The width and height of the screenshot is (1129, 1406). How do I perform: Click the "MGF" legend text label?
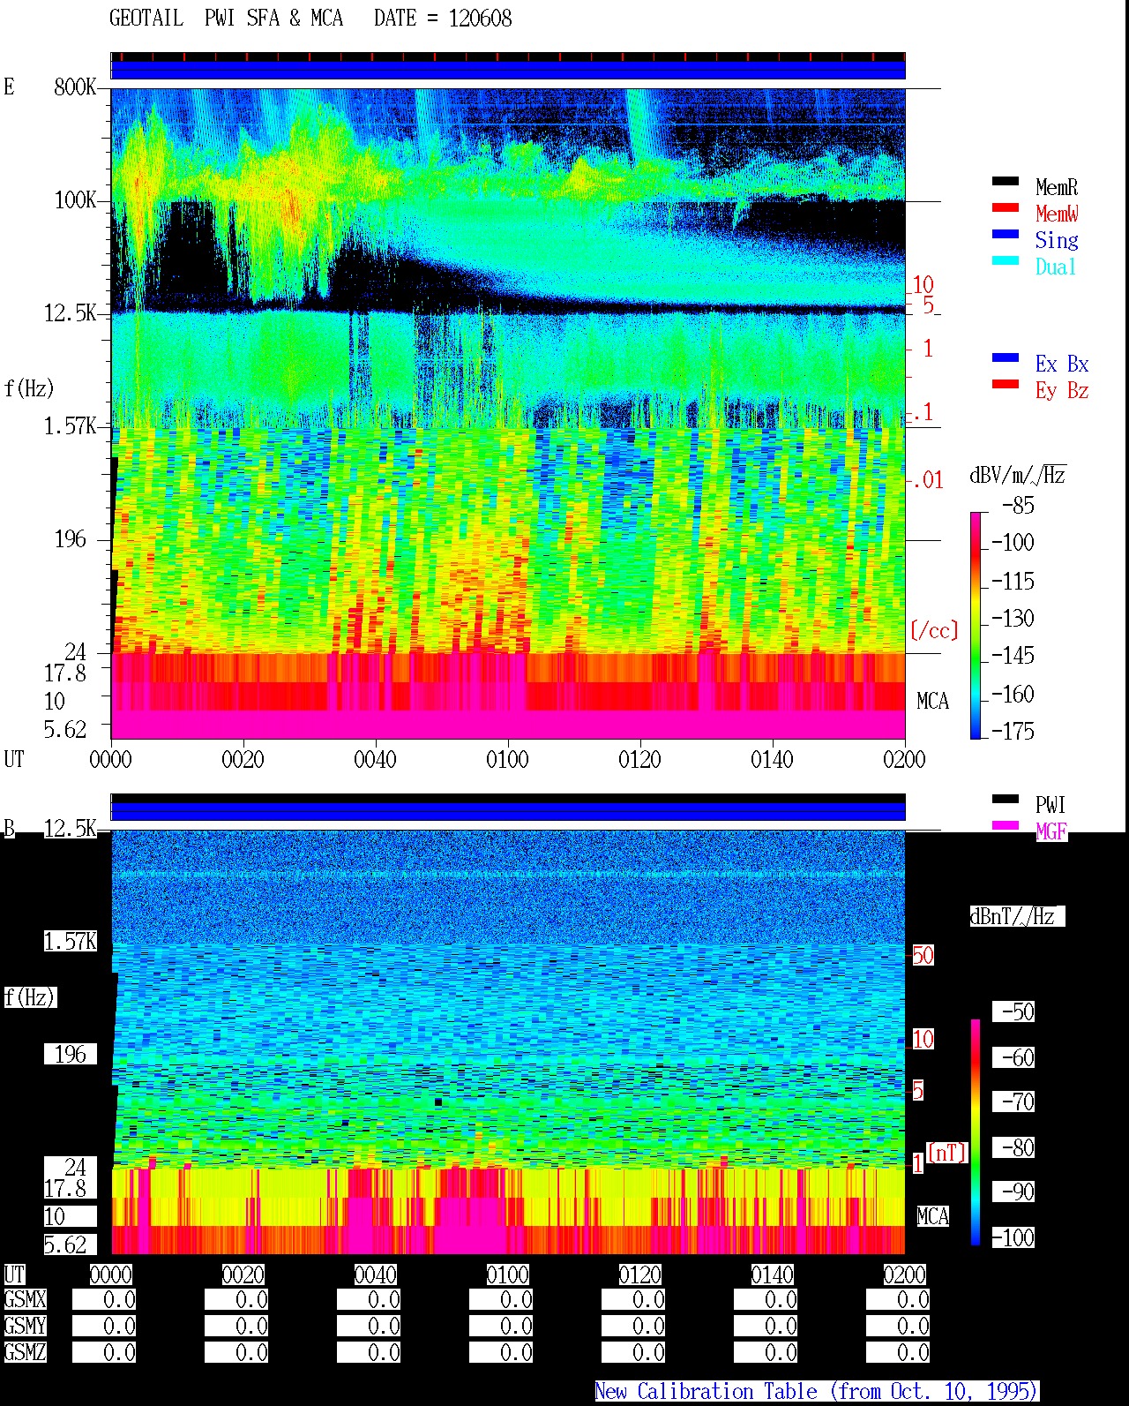[x=1051, y=831]
